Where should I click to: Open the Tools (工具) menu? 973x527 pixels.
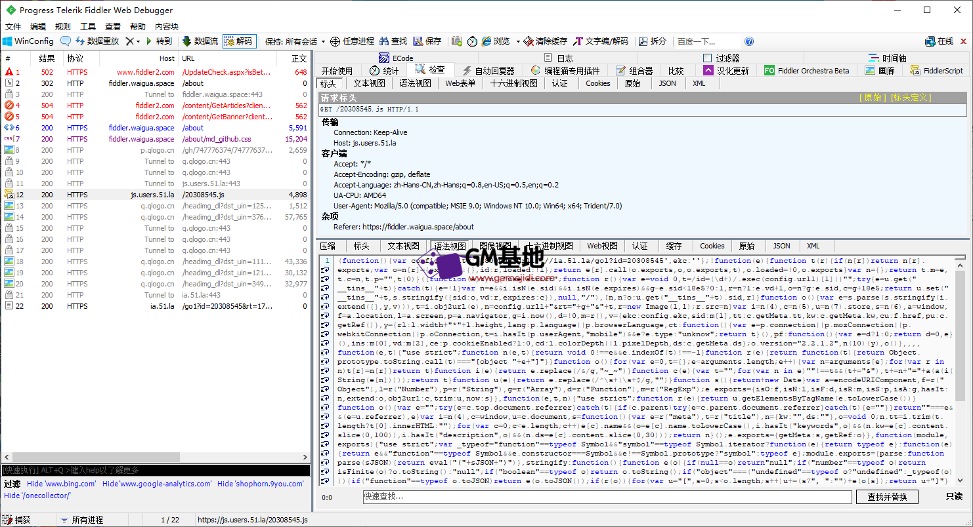tap(88, 26)
